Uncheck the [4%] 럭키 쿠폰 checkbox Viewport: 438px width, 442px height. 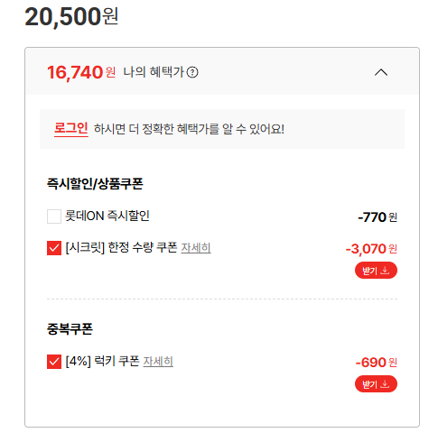pos(54,362)
